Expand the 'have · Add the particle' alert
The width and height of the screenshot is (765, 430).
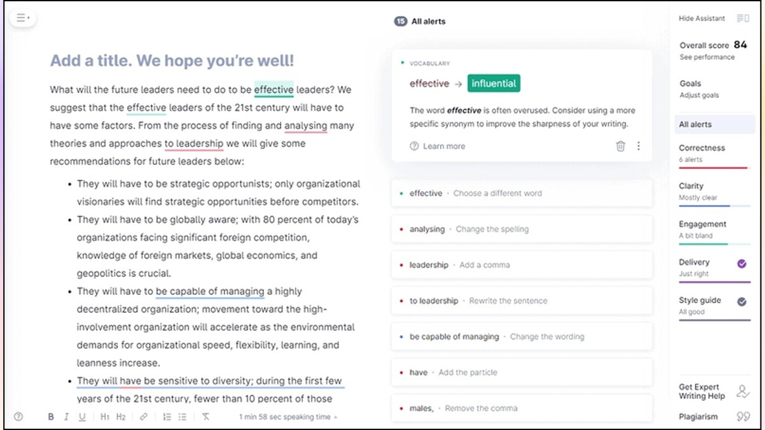521,372
